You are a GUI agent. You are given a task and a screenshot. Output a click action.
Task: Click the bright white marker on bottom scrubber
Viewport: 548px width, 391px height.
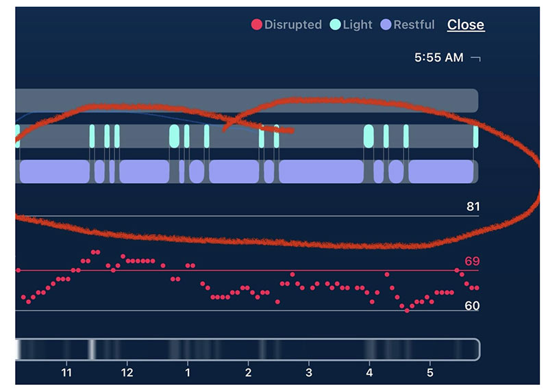click(91, 349)
